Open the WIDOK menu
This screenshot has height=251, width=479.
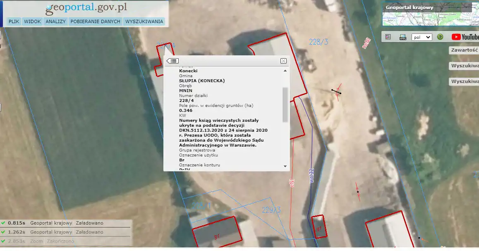pyautogui.click(x=32, y=21)
